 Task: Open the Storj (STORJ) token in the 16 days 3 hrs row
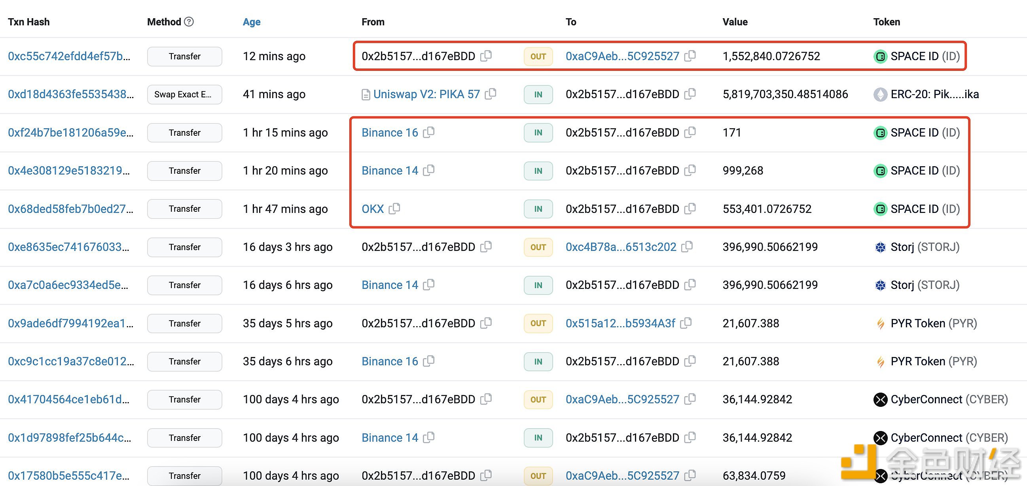pyautogui.click(x=925, y=247)
